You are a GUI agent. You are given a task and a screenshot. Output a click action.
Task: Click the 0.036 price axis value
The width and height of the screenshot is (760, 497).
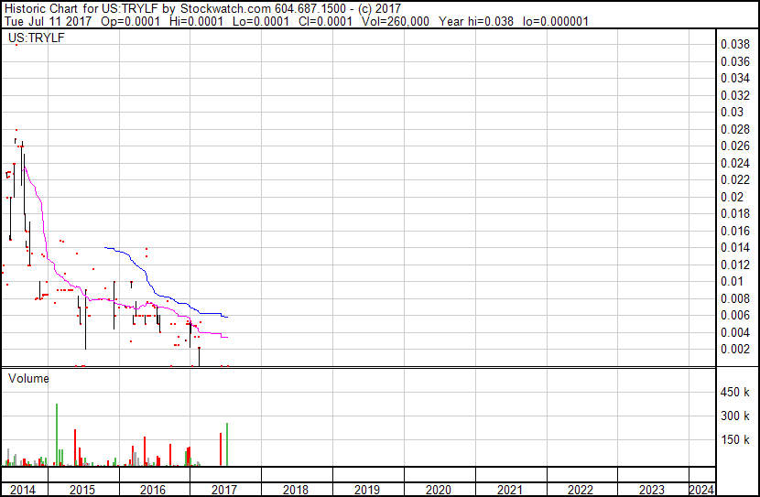735,61
